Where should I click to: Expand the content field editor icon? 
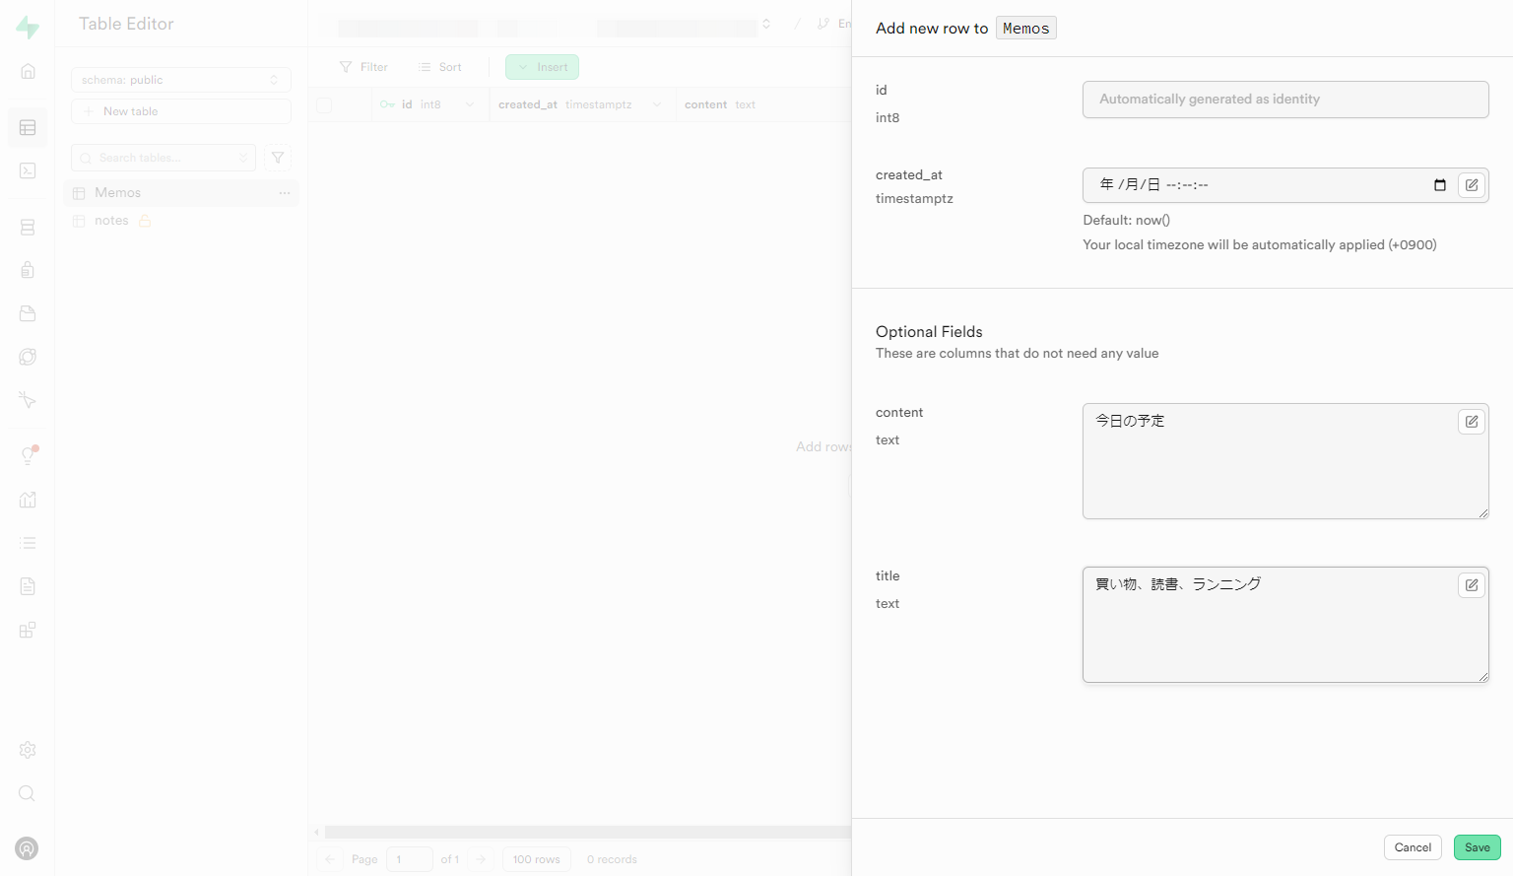tap(1471, 422)
